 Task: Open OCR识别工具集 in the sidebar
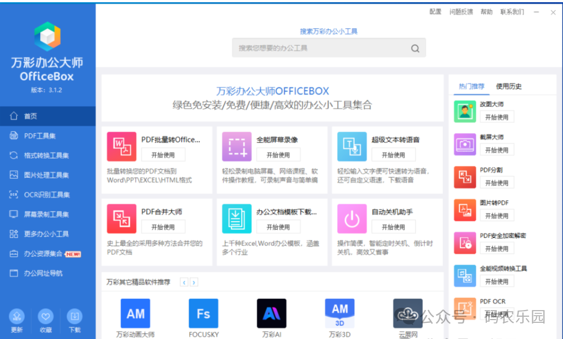coord(48,195)
